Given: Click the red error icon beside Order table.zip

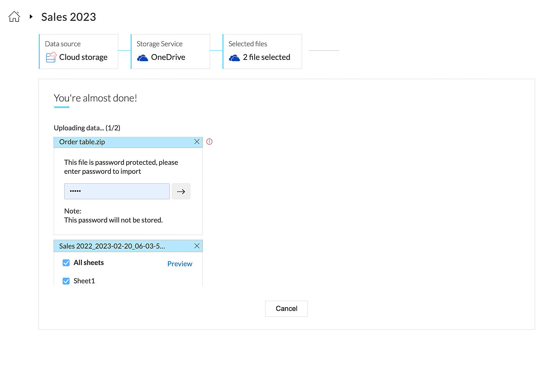Looking at the screenshot, I should (209, 142).
